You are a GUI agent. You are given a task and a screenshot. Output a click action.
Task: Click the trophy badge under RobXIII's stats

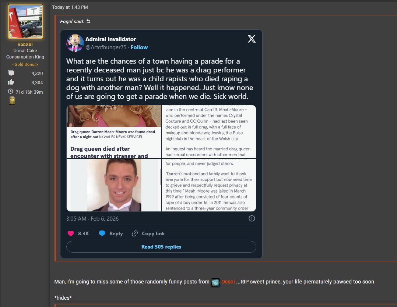tap(12, 101)
